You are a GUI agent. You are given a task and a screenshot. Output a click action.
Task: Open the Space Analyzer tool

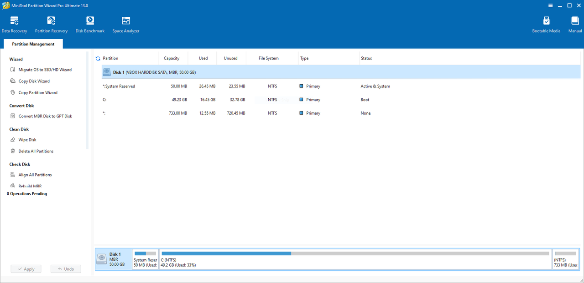coord(126,25)
